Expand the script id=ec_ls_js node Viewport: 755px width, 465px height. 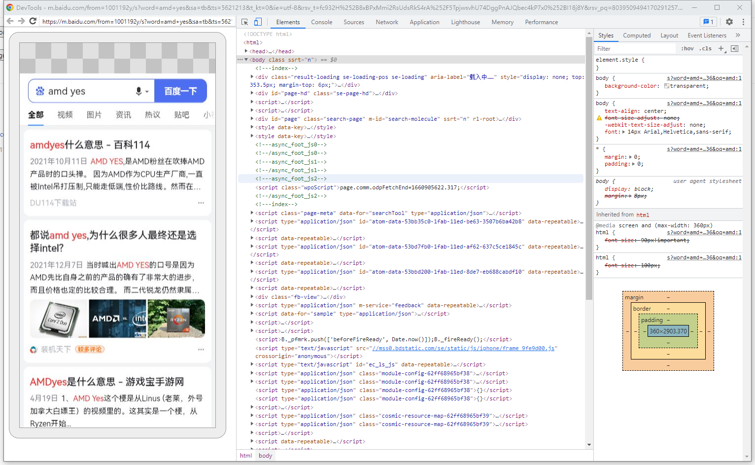coord(252,364)
